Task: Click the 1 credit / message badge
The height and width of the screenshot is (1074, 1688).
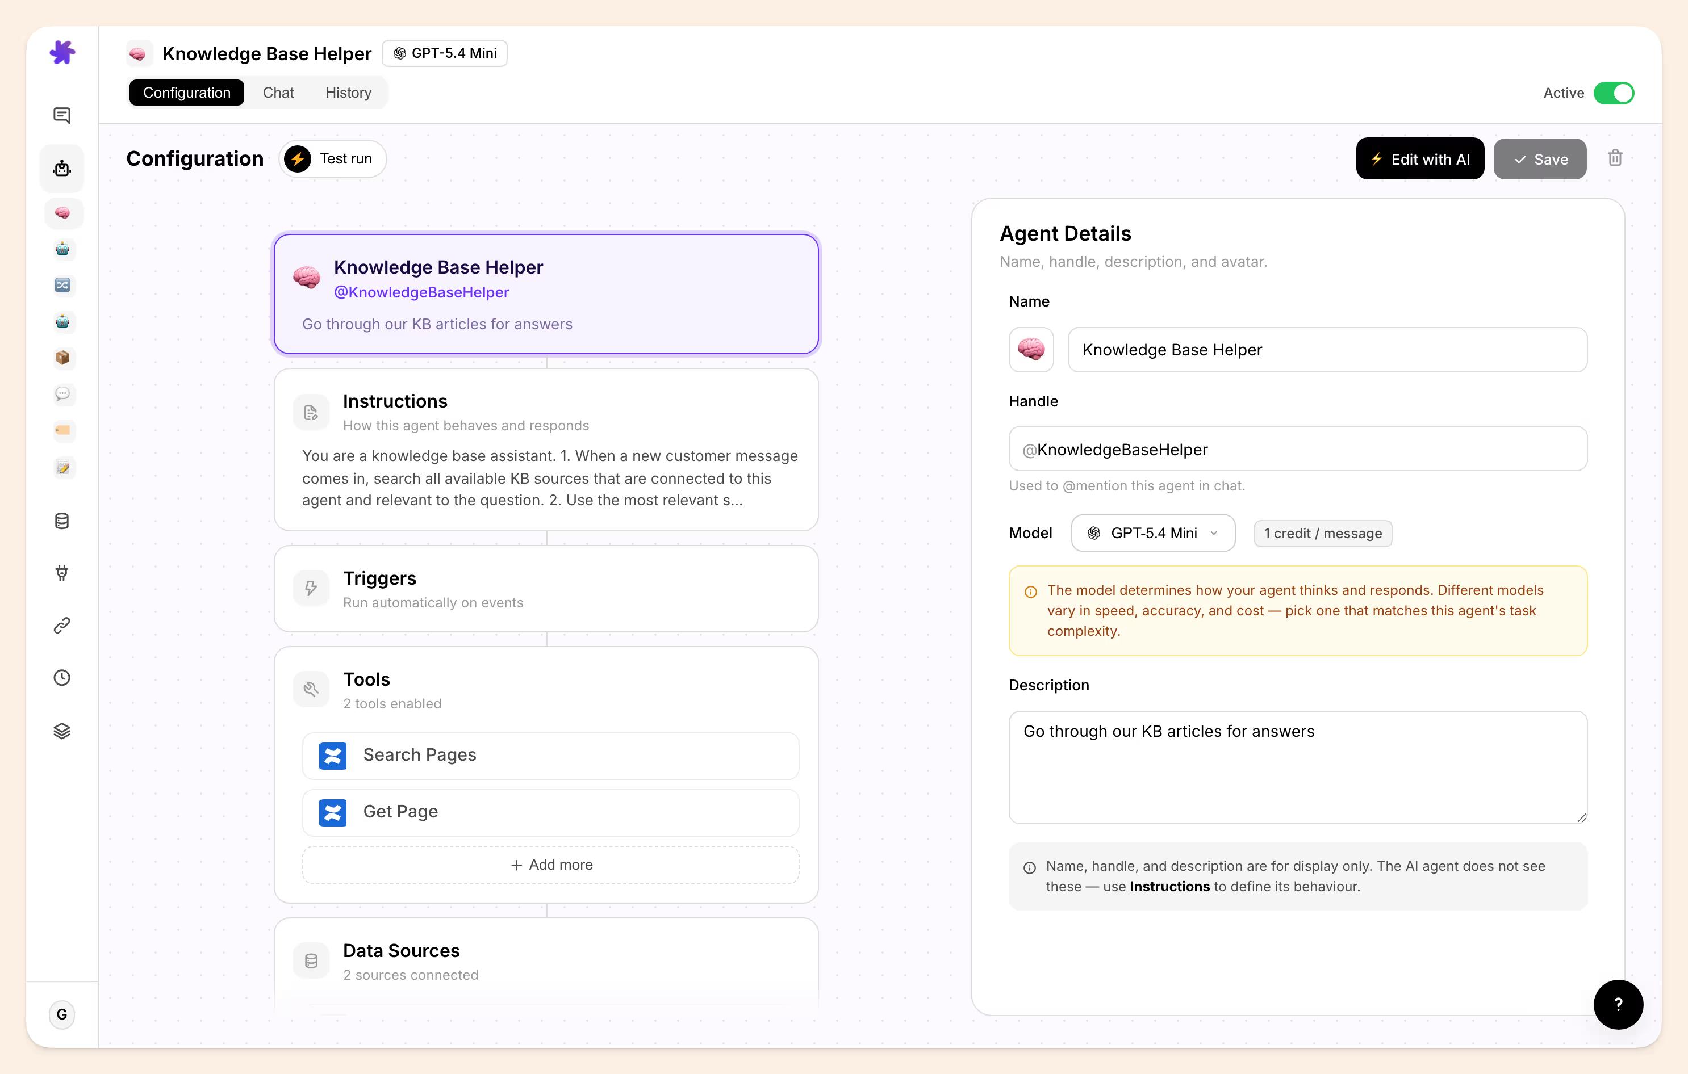Action: [1323, 534]
